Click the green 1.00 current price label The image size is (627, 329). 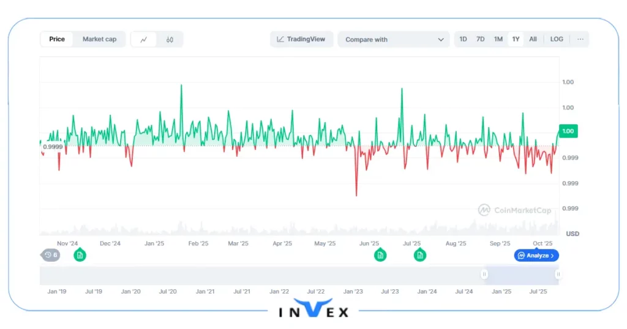[568, 131]
